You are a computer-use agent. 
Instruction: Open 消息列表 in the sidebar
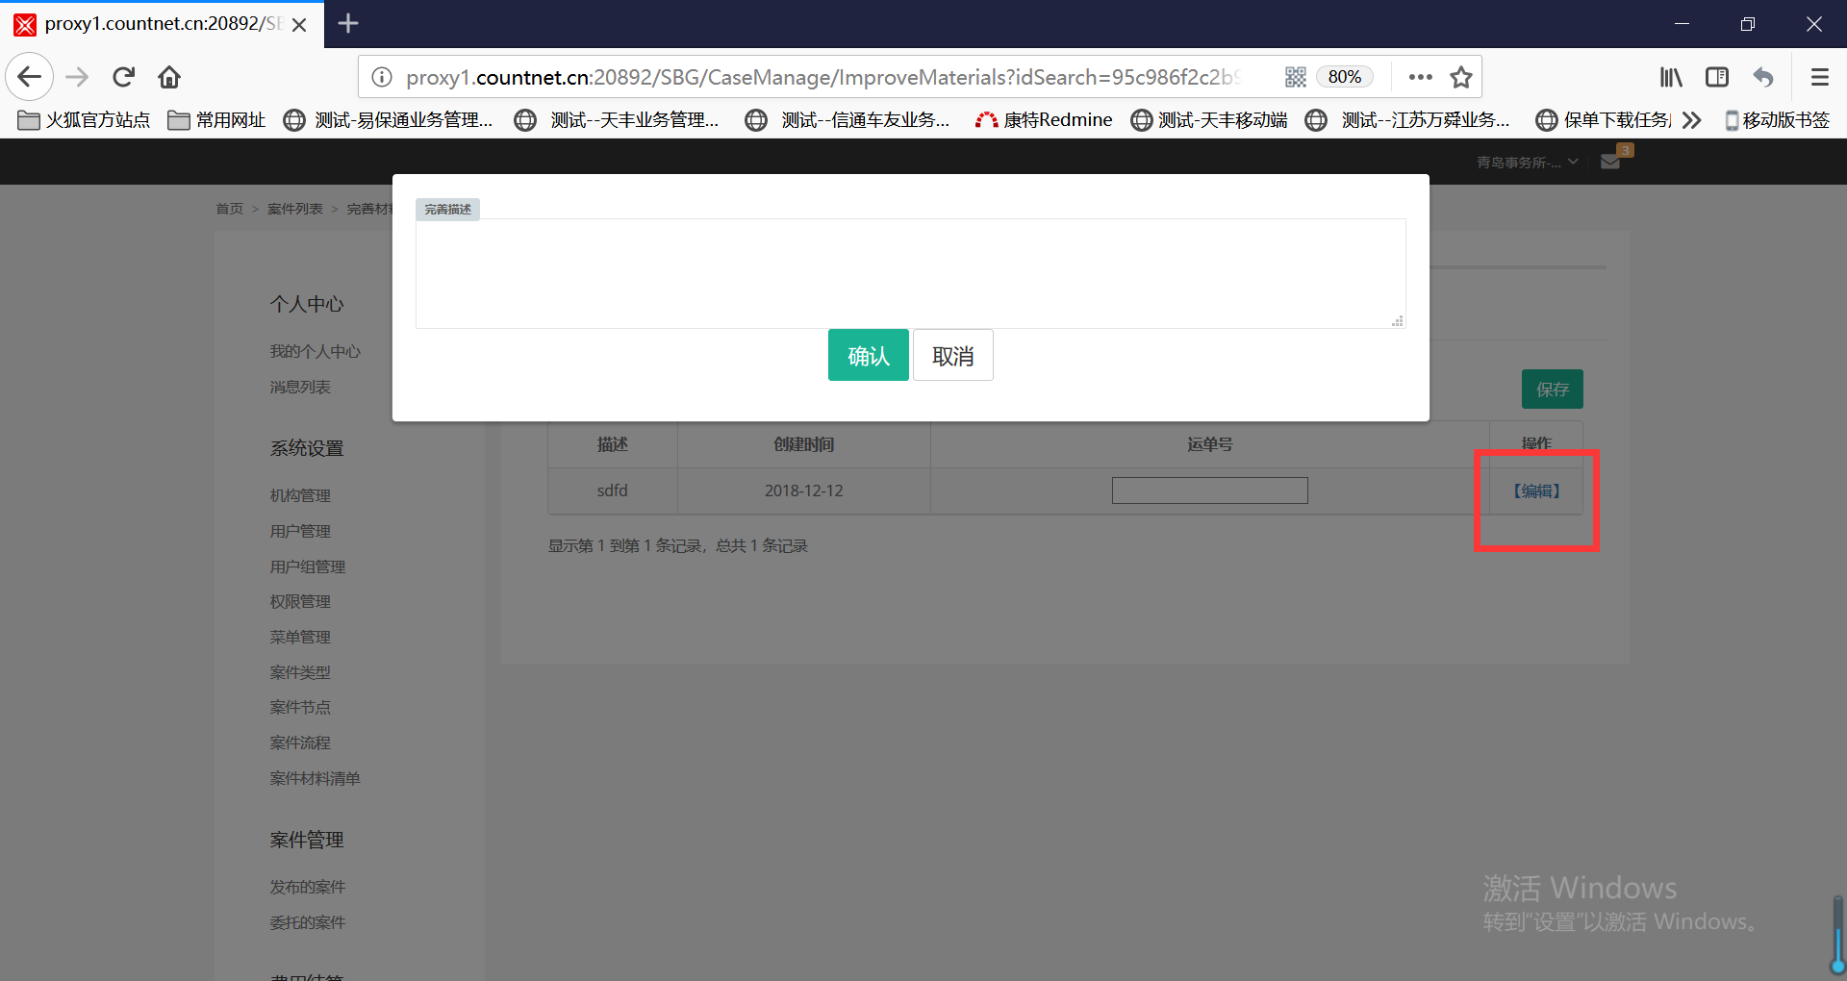[300, 388]
